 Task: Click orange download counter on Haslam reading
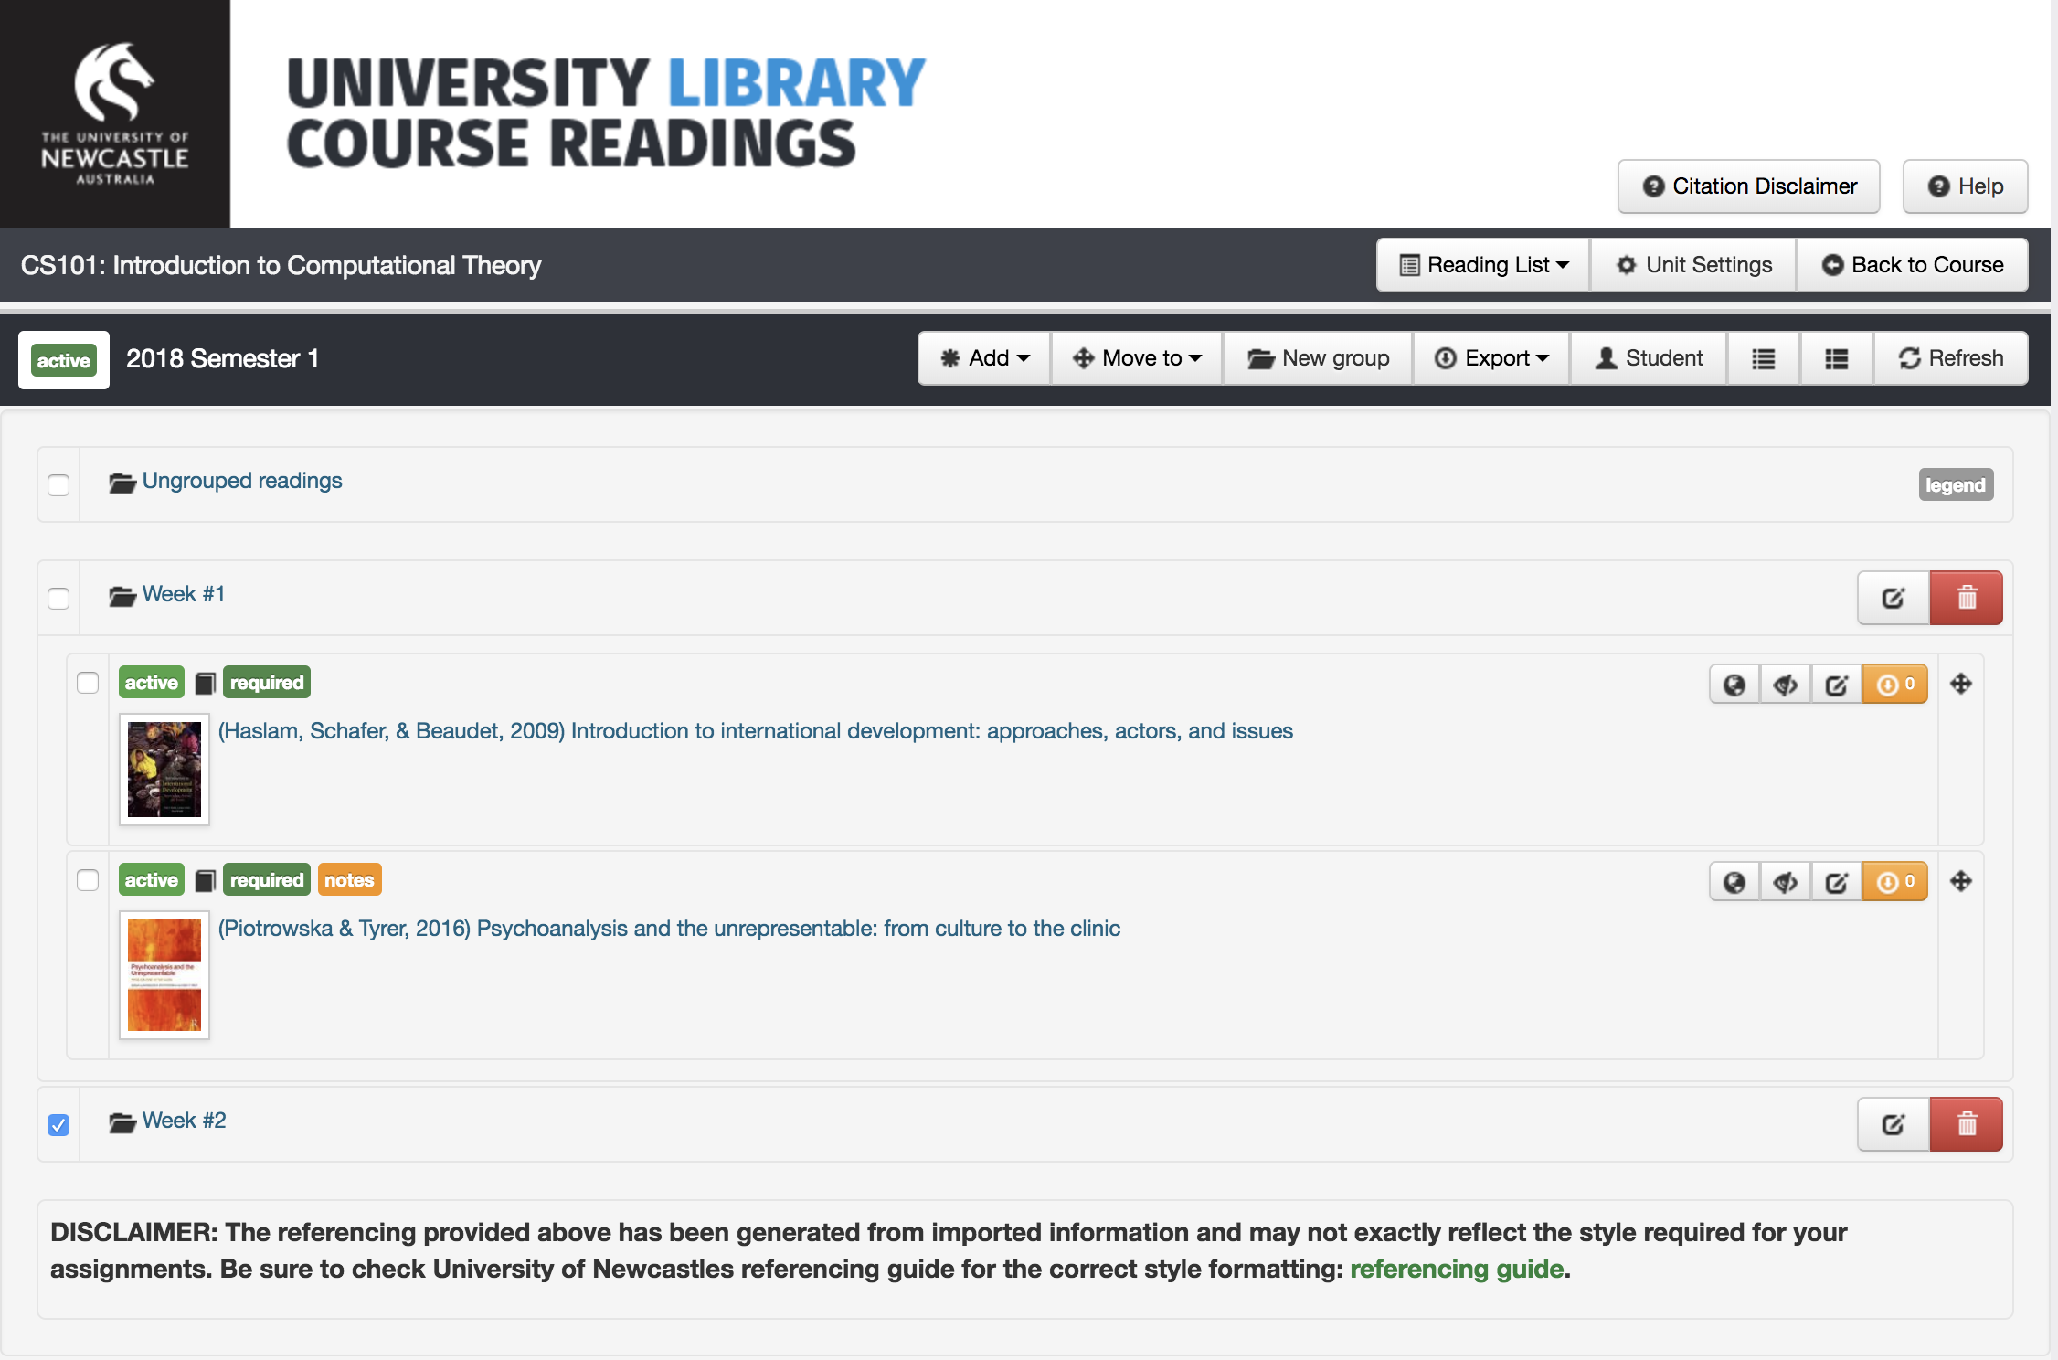tap(1895, 685)
